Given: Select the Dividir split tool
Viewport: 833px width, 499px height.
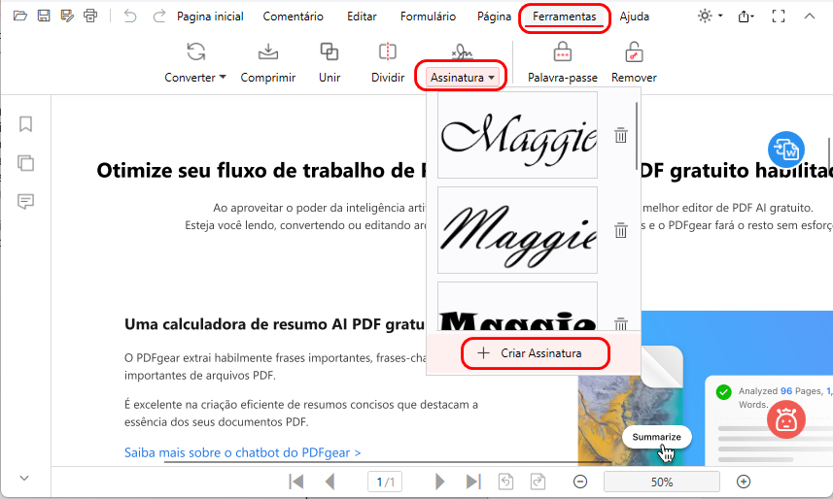Looking at the screenshot, I should 388,63.
